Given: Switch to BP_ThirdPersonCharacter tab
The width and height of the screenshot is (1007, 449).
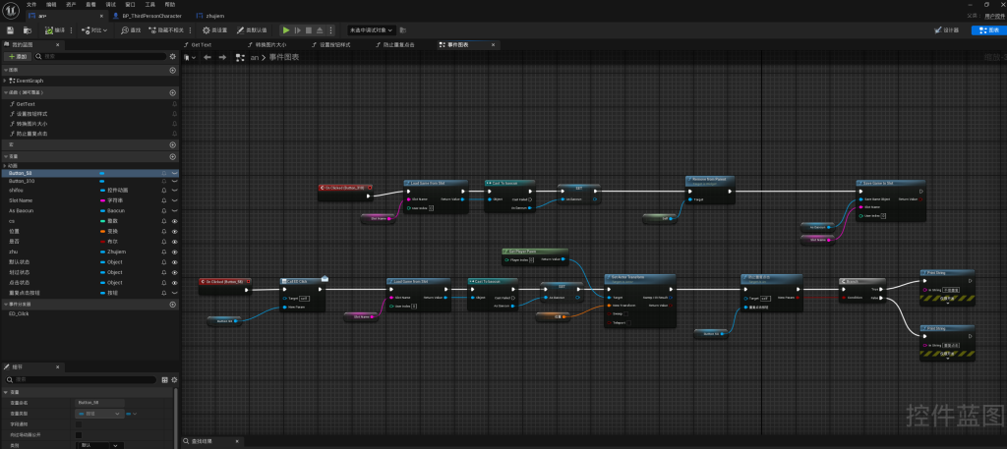Looking at the screenshot, I should tap(148, 17).
